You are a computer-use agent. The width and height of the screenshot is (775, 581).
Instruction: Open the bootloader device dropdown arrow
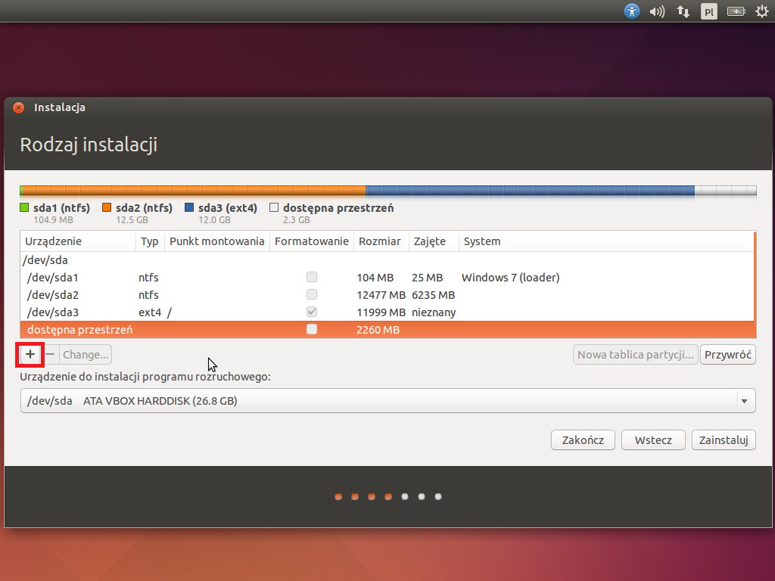tap(745, 401)
